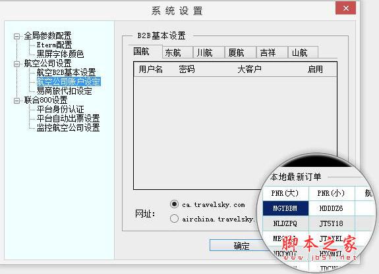Select PNR cell NLDZPQ

[x=285, y=223]
